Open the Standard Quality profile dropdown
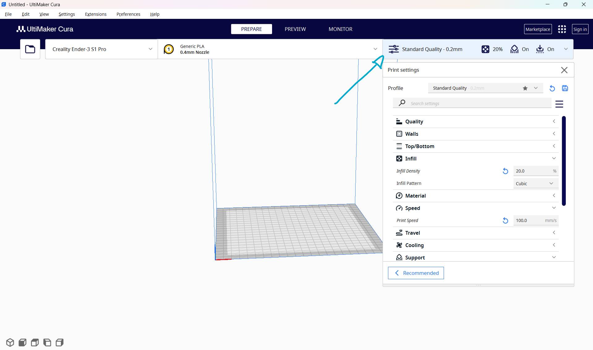593x350 pixels. (485, 88)
